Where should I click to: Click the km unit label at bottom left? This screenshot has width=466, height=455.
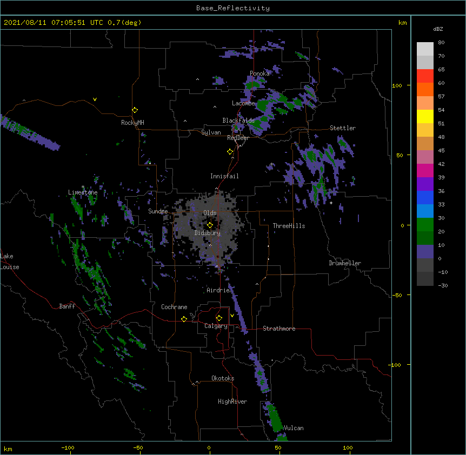coord(8,449)
